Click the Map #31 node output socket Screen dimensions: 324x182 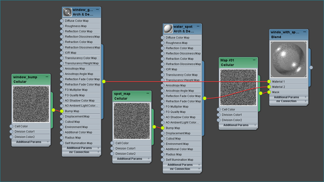(x=261, y=93)
